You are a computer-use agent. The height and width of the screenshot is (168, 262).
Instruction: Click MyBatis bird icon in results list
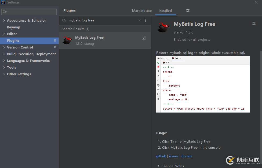(67, 40)
